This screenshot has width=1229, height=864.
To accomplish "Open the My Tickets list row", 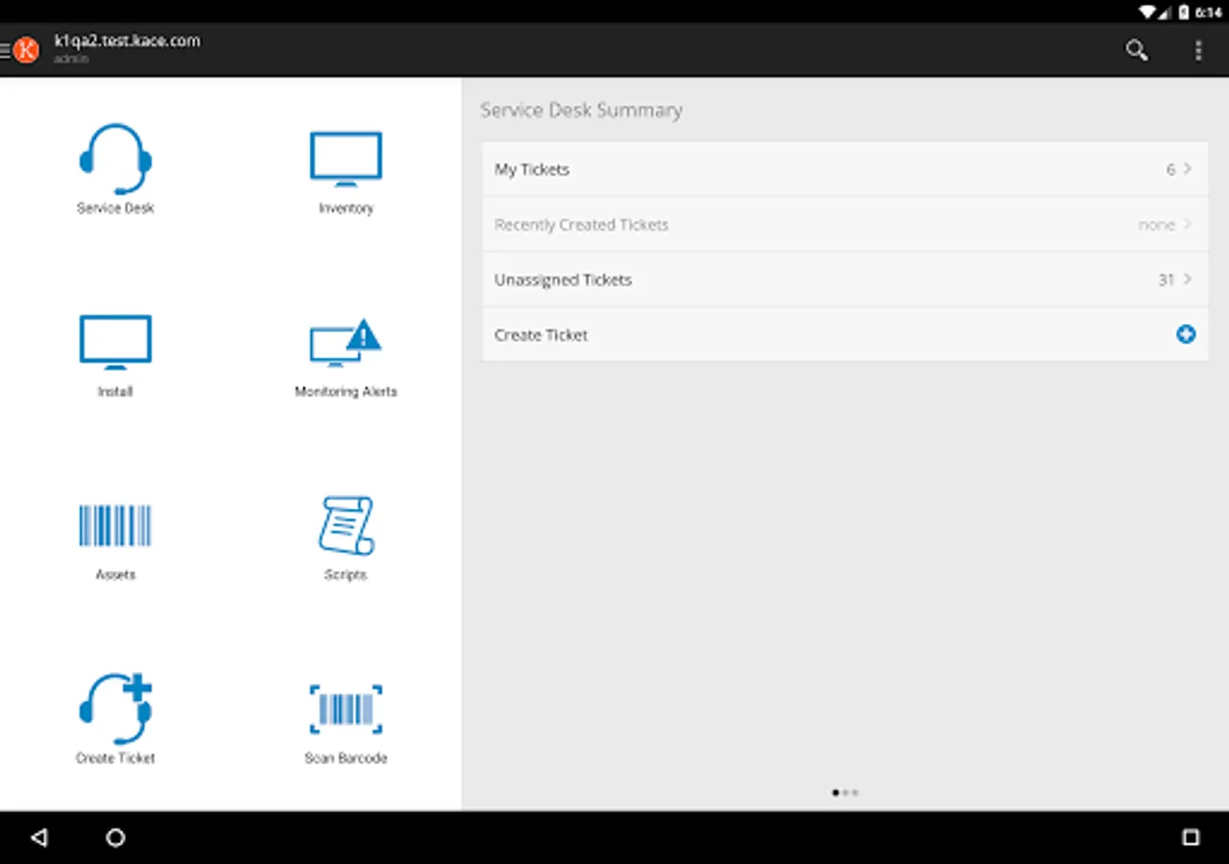I will coord(845,169).
